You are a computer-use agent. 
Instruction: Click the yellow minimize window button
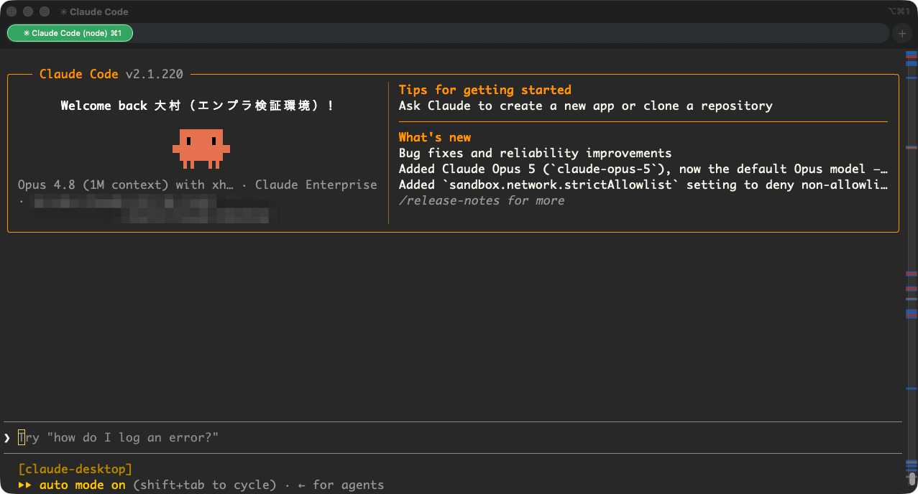[x=28, y=11]
